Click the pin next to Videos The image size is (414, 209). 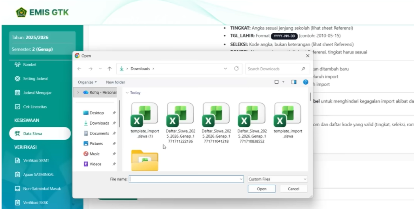114,164
